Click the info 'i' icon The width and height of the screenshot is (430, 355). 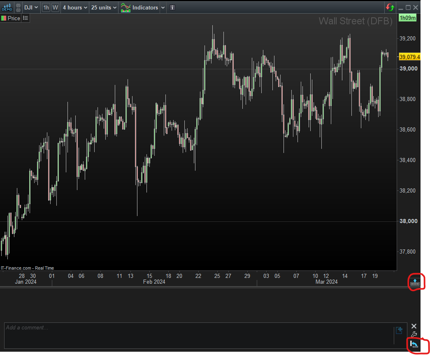click(172, 7)
